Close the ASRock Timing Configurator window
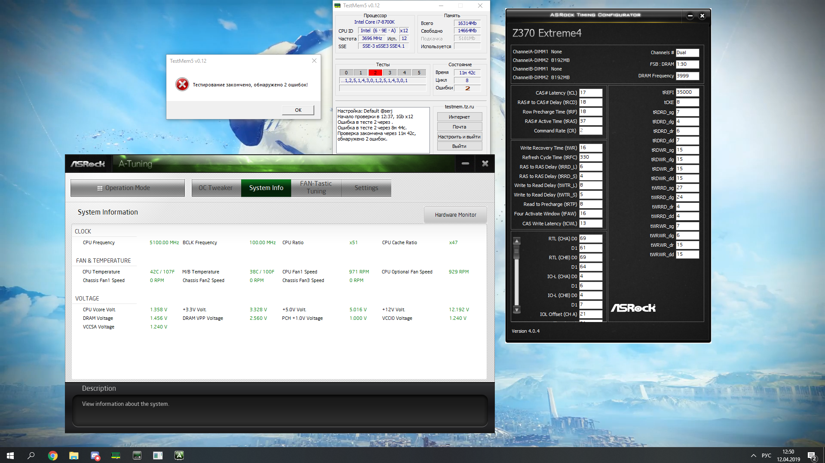 tap(702, 16)
